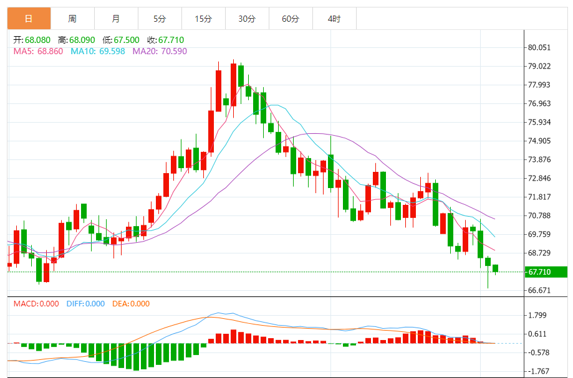This screenshot has height=378, width=573.
Task: Click the 0.611 MACD axis label
Action: (x=537, y=334)
